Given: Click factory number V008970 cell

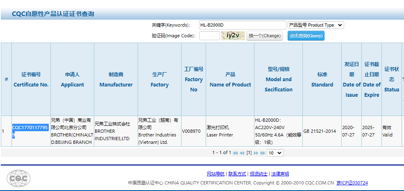Looking at the screenshot, I should coord(194,131).
